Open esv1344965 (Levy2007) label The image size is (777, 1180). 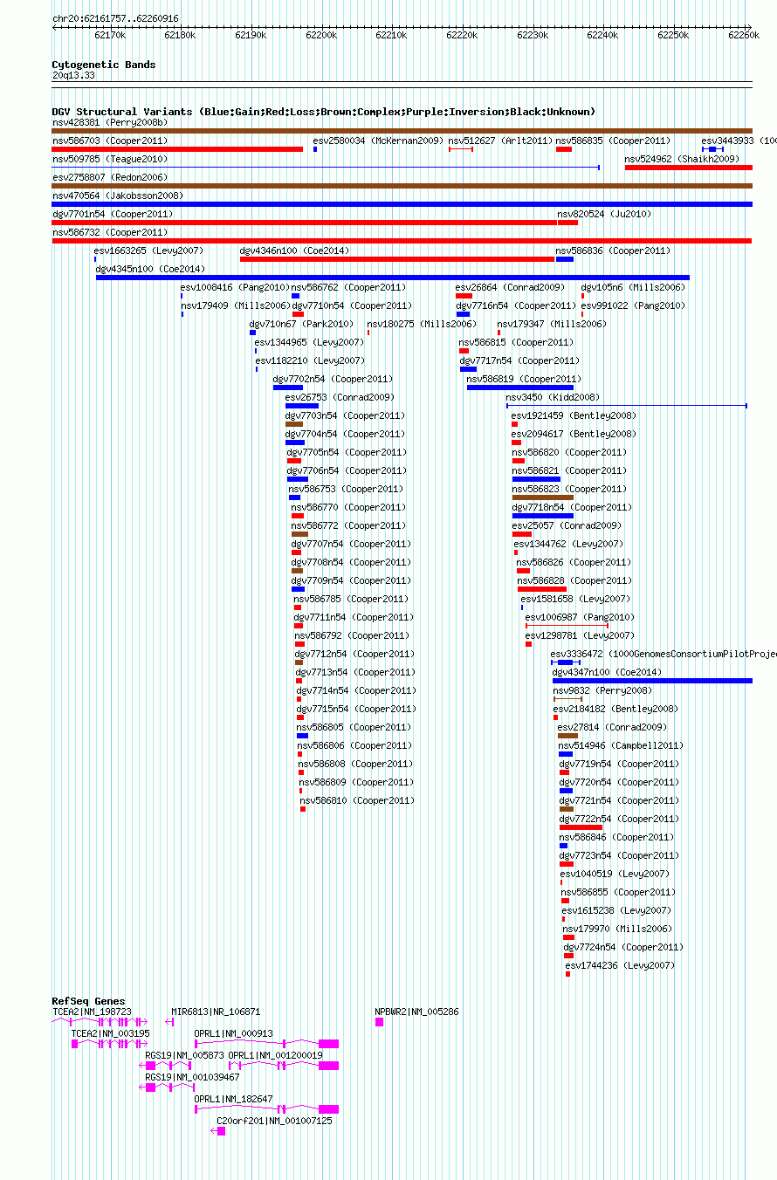[309, 342]
